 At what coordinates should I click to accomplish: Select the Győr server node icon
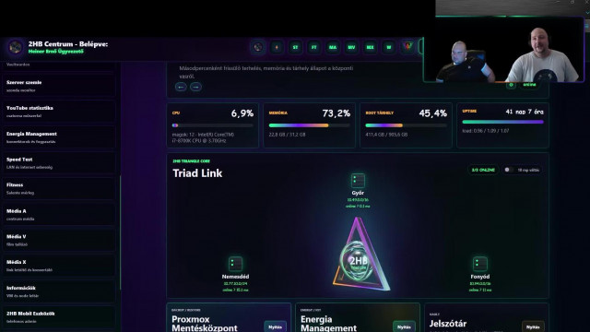358,181
